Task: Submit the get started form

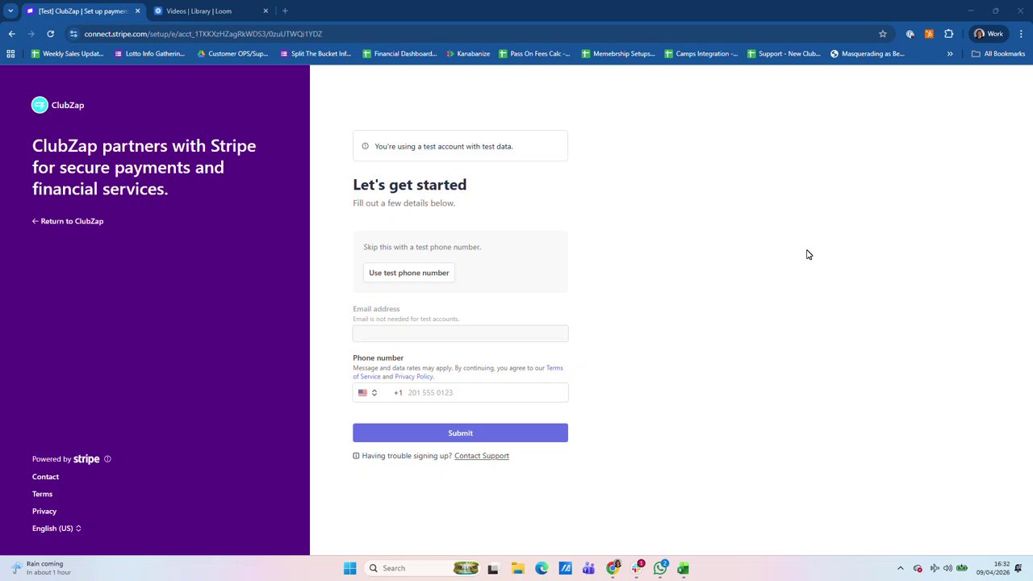Action: 460,433
